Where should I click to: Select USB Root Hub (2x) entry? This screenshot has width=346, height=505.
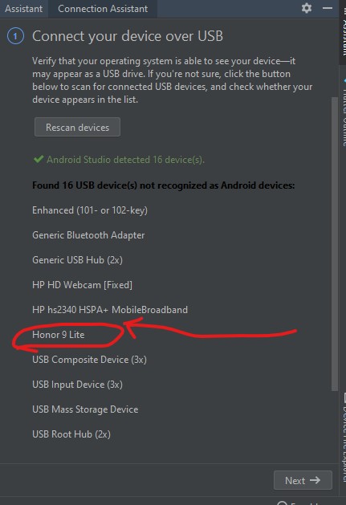tap(71, 434)
